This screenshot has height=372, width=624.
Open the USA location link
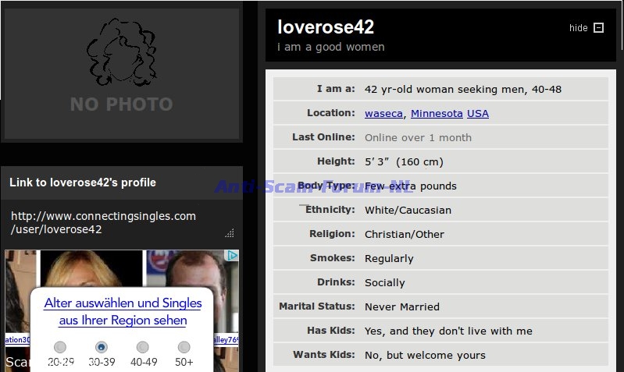pyautogui.click(x=478, y=113)
